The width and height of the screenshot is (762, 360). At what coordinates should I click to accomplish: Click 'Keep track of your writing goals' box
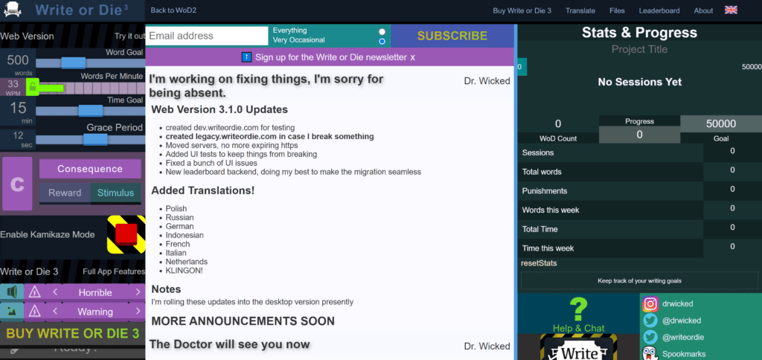point(639,281)
